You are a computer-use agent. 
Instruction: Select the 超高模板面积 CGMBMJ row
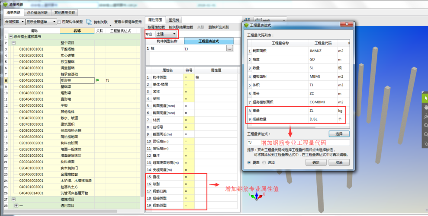298,102
